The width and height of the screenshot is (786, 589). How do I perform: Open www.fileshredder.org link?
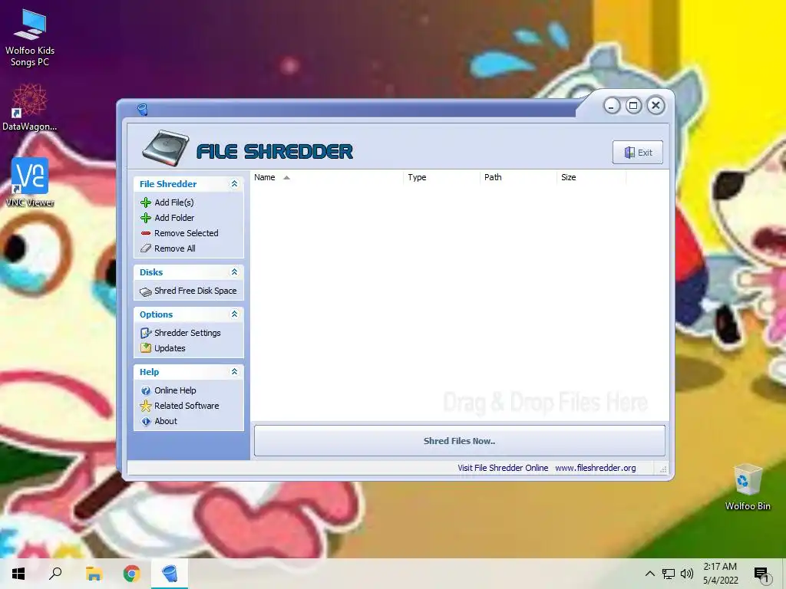tap(596, 468)
